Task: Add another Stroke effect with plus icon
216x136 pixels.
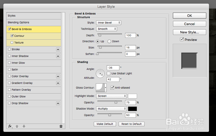Action: coord(58,49)
